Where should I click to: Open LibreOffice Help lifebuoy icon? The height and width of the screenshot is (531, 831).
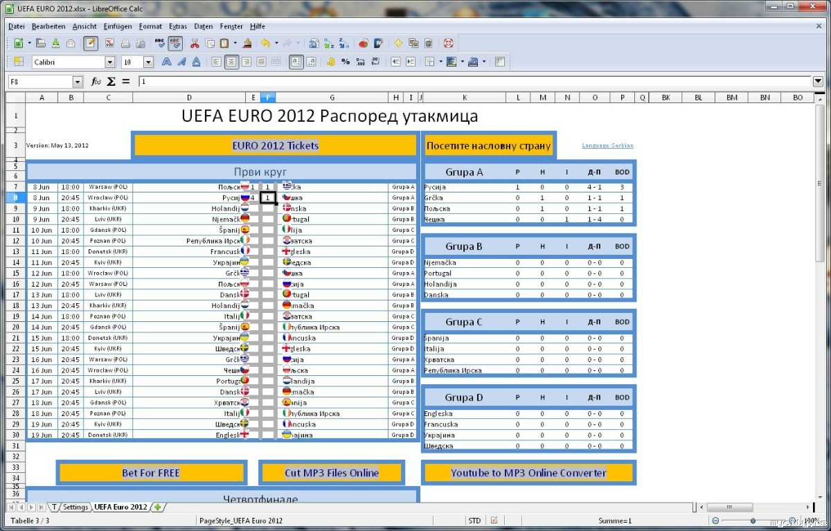(x=448, y=43)
